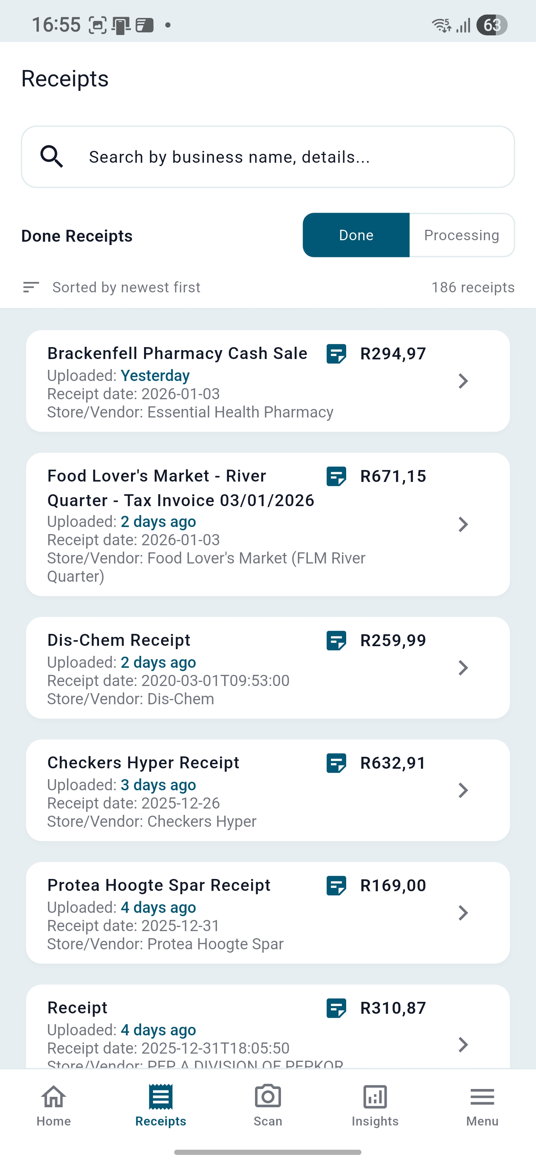
Task: Tap the note icon beside Checkers Hyper Receipt
Action: click(335, 763)
